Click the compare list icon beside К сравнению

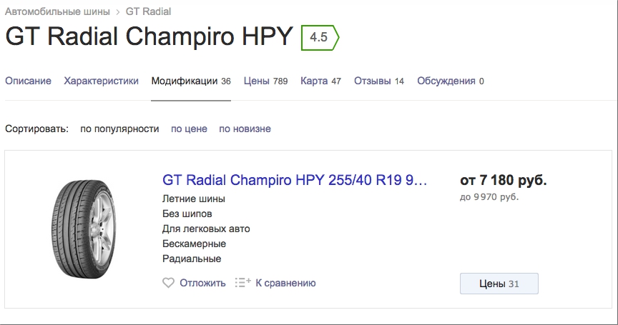[x=242, y=283]
